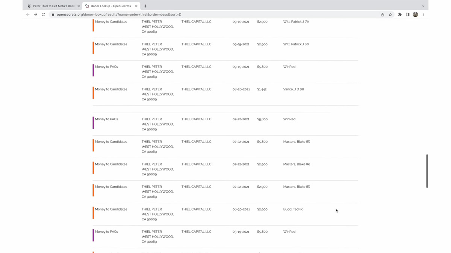Click THIEL CAPITAL LLC in Vance row

tap(196, 89)
